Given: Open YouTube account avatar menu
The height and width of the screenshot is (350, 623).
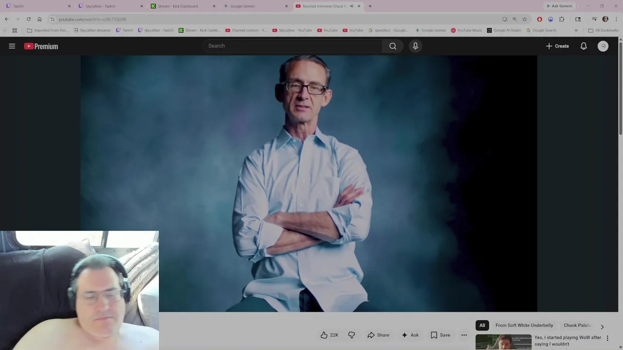Looking at the screenshot, I should (603, 46).
